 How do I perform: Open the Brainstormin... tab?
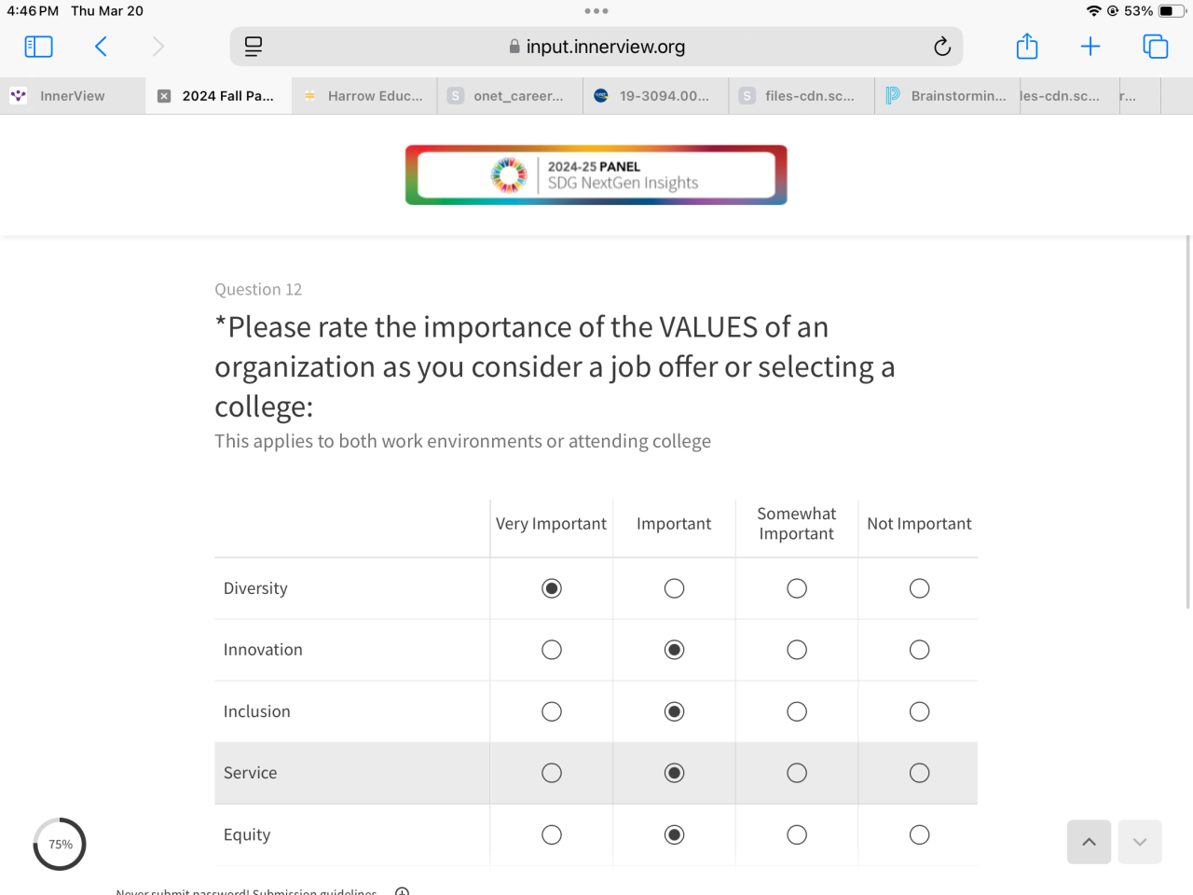[958, 96]
